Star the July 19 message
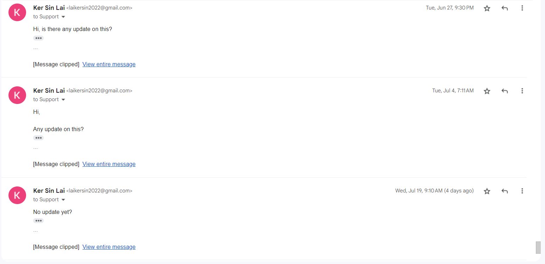Image resolution: width=545 pixels, height=264 pixels. 487,191
